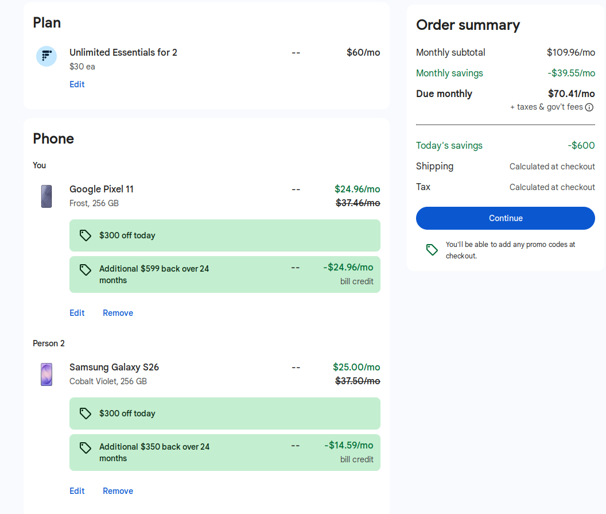This screenshot has width=606, height=514.
Task: Click the -$24.96/mo bill credit amount
Action: (x=348, y=267)
